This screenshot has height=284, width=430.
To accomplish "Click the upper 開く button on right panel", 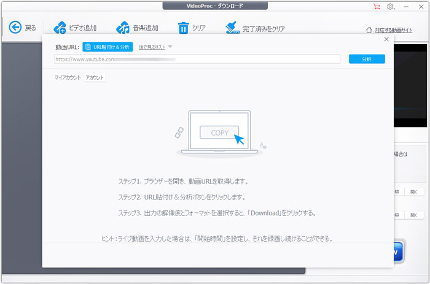I will [414, 192].
